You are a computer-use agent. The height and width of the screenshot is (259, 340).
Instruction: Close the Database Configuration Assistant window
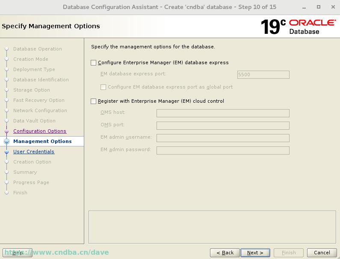333,7
